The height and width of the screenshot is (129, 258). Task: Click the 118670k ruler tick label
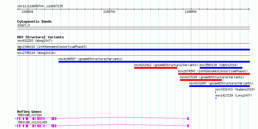tap(109, 12)
